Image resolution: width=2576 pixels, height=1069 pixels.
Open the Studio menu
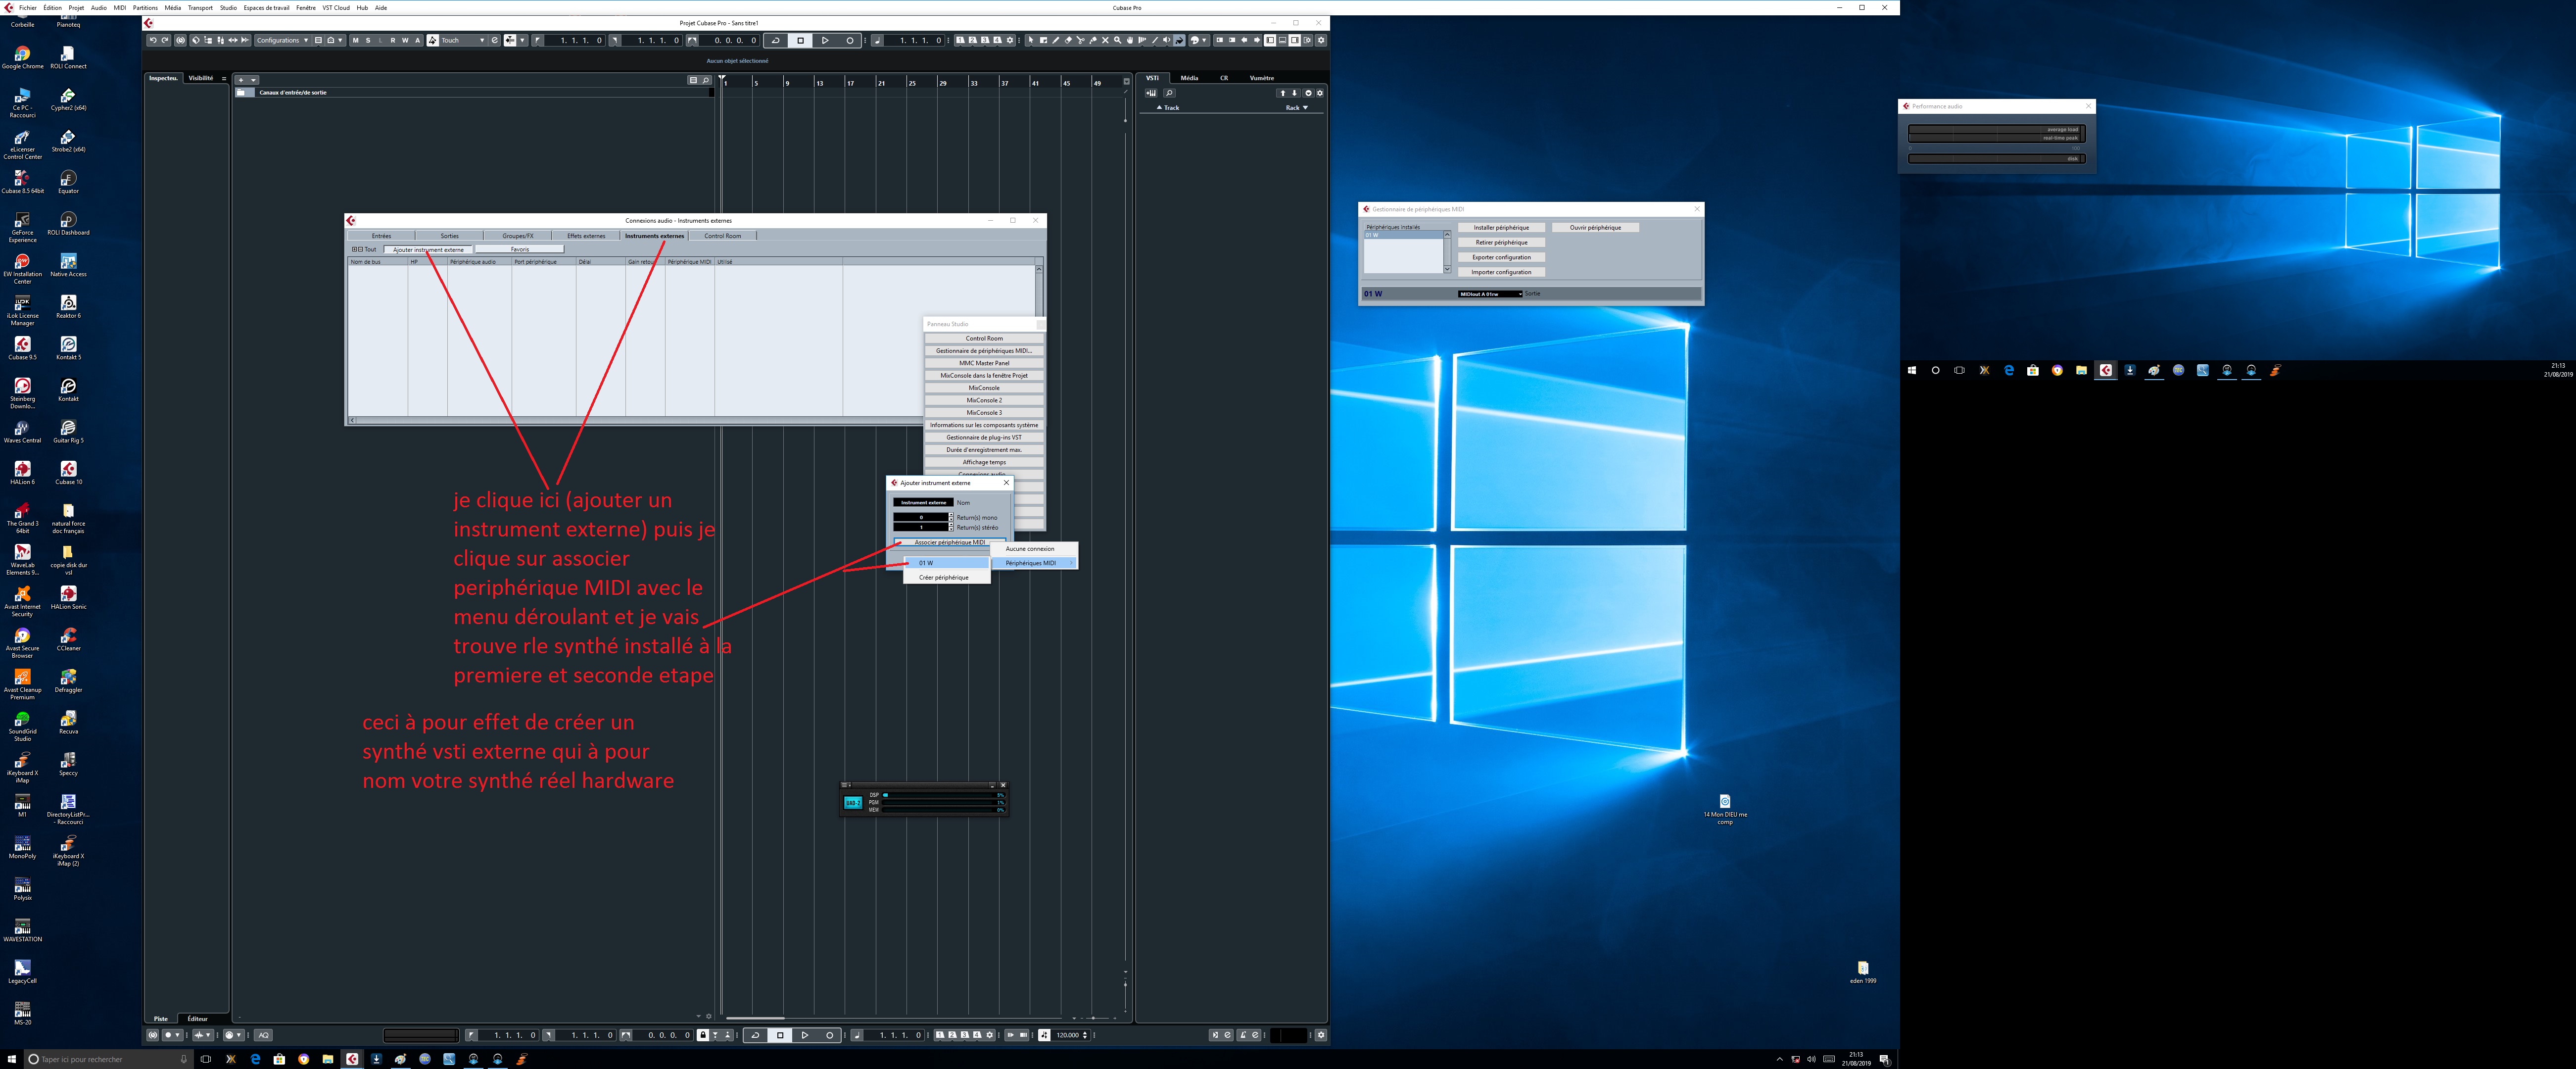click(x=228, y=7)
